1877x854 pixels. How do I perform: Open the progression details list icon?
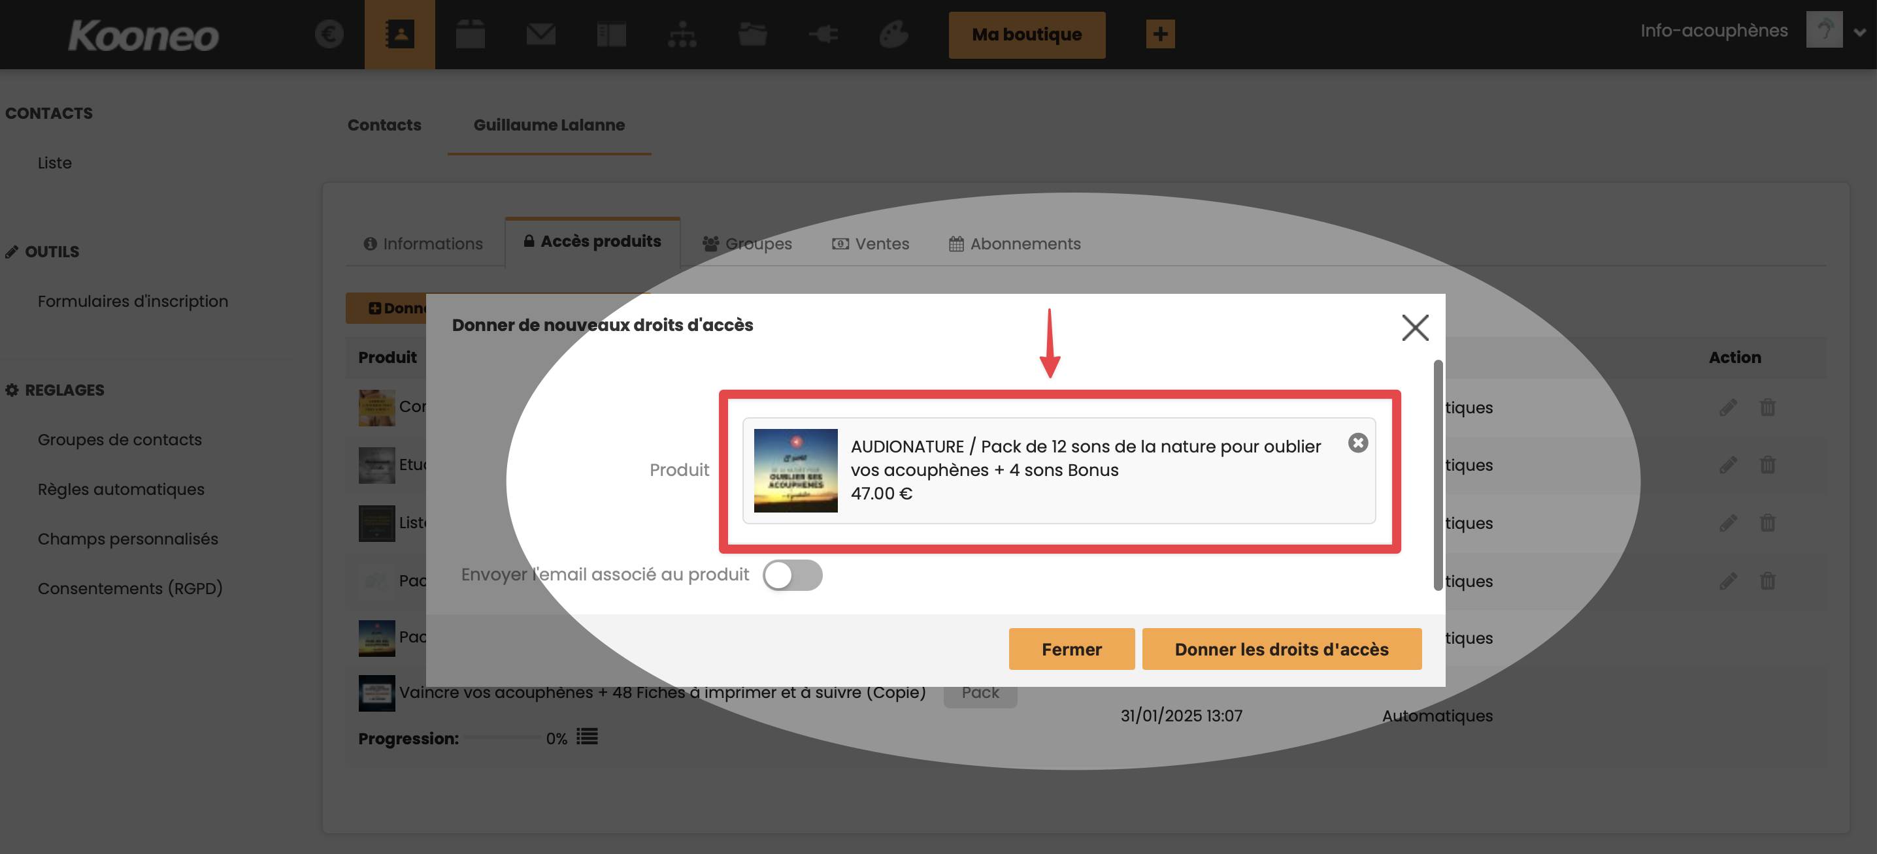click(588, 736)
